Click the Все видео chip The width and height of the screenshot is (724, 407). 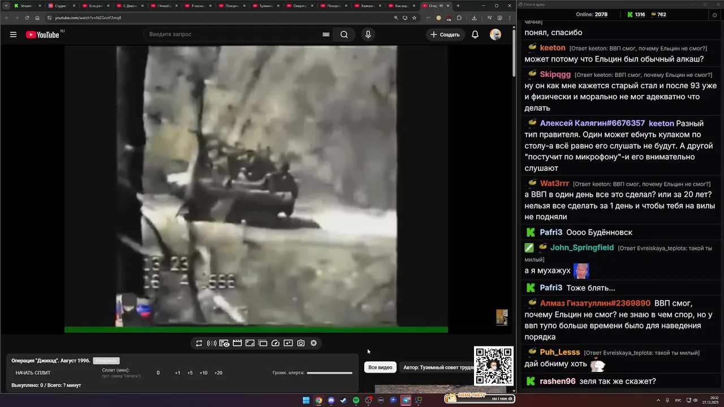tap(380, 367)
